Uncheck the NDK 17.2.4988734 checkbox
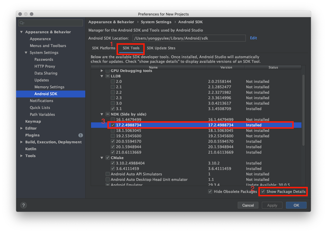327x233 pixels. [x=113, y=125]
